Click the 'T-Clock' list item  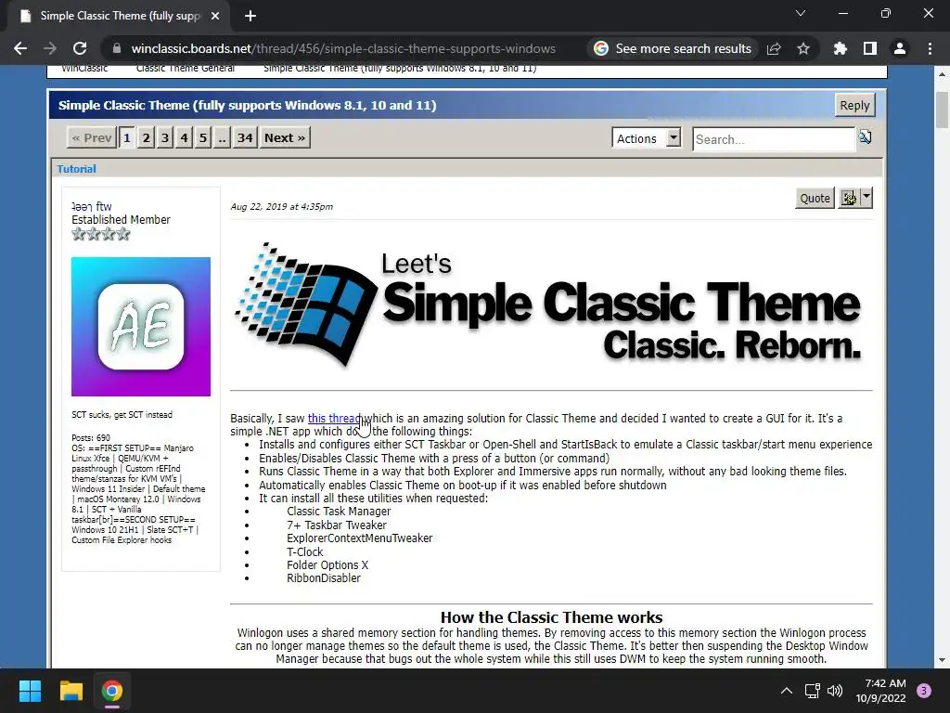[x=304, y=551]
